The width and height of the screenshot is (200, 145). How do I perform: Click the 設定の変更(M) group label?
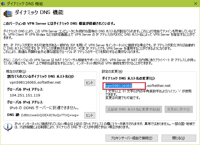(x=112, y=72)
